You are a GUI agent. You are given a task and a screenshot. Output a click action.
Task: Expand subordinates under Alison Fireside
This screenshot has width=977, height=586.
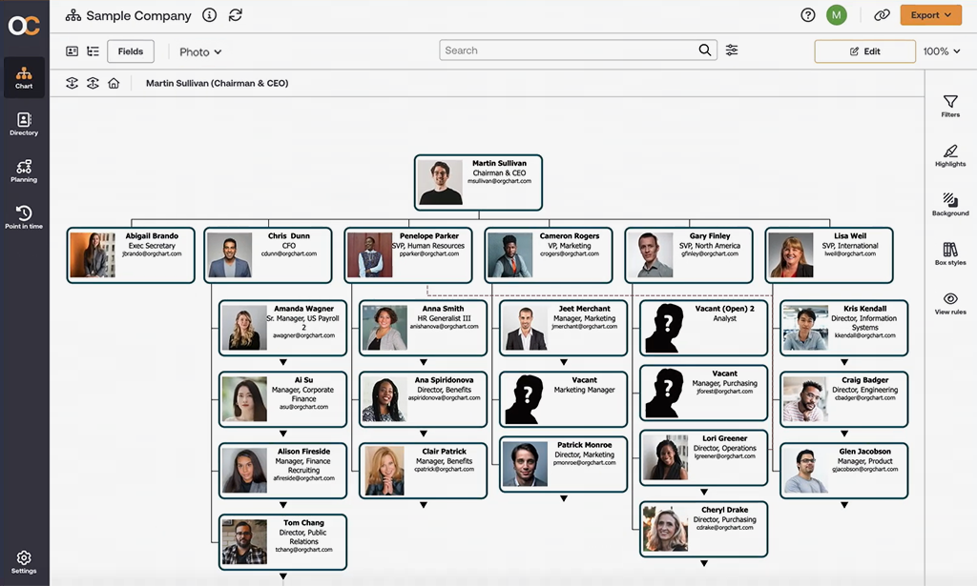[x=282, y=505]
